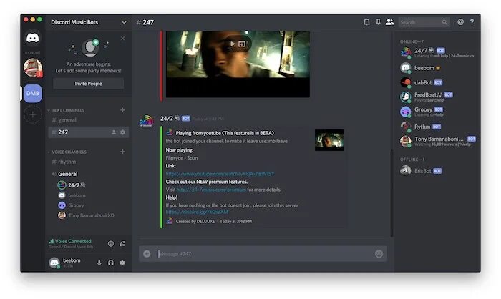This screenshot has height=299, width=501.
Task: Disconnect from voice with phone icon
Action: pos(122,244)
